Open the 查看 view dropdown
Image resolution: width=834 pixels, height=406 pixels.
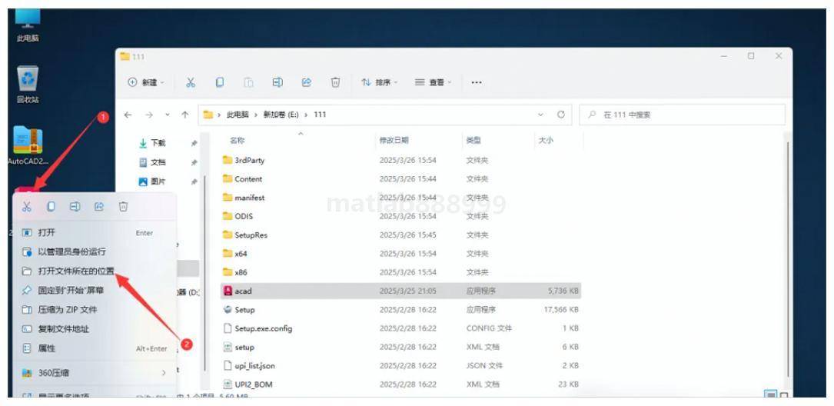coord(433,82)
